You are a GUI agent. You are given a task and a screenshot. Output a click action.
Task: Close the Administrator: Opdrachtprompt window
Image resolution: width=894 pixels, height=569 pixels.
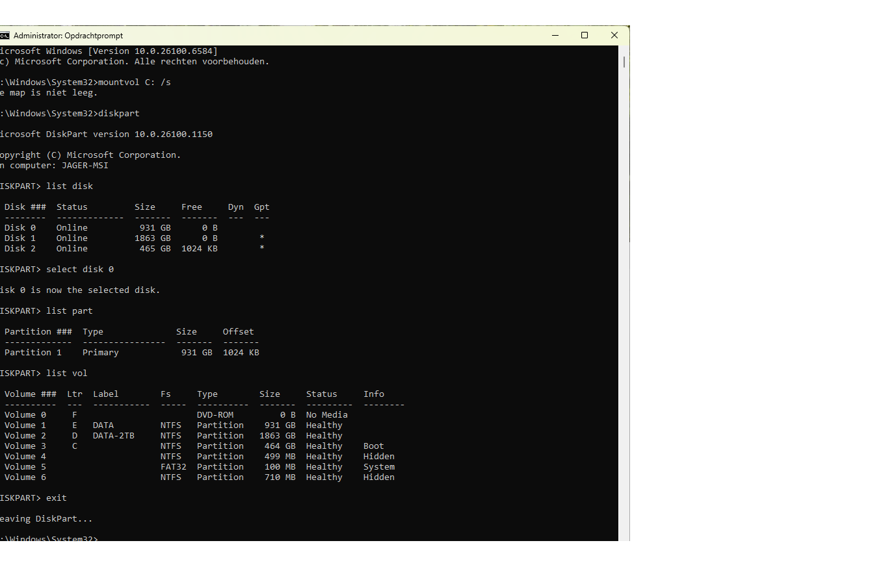coord(614,36)
